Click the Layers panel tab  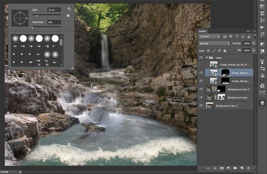tap(203, 31)
